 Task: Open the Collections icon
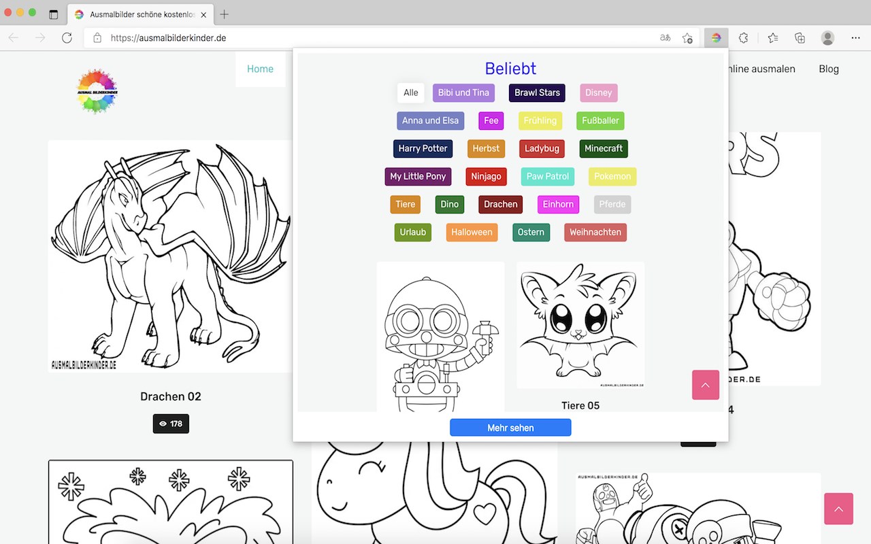[x=800, y=38]
